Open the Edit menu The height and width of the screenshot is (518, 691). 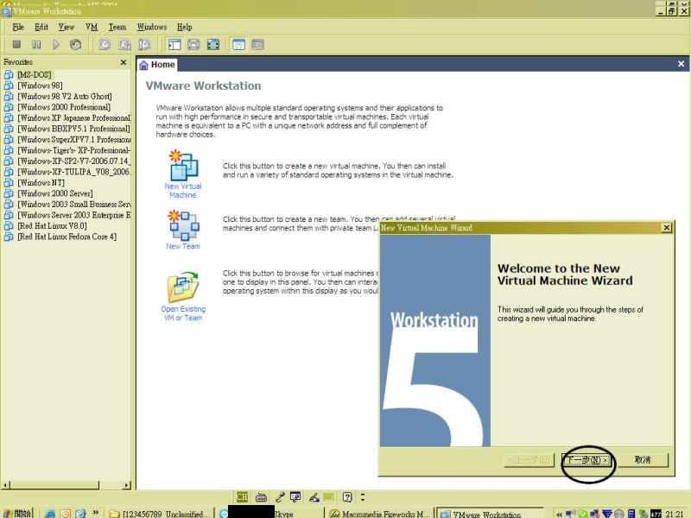coord(41,27)
